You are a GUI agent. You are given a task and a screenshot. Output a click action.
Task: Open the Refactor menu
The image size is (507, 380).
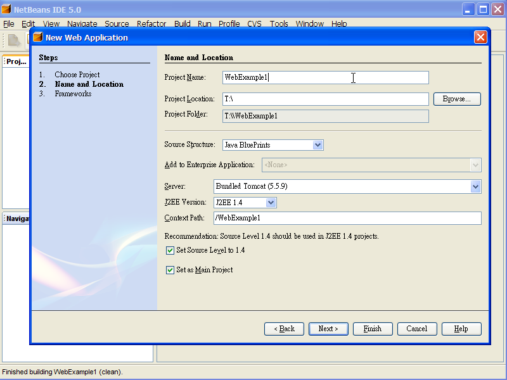151,23
